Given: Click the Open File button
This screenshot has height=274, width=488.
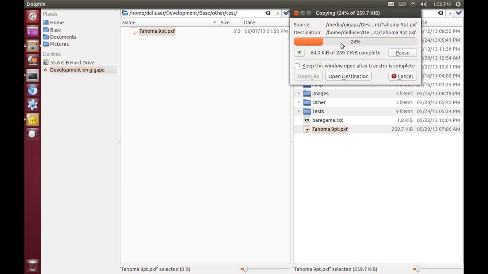Looking at the screenshot, I should coord(308,76).
